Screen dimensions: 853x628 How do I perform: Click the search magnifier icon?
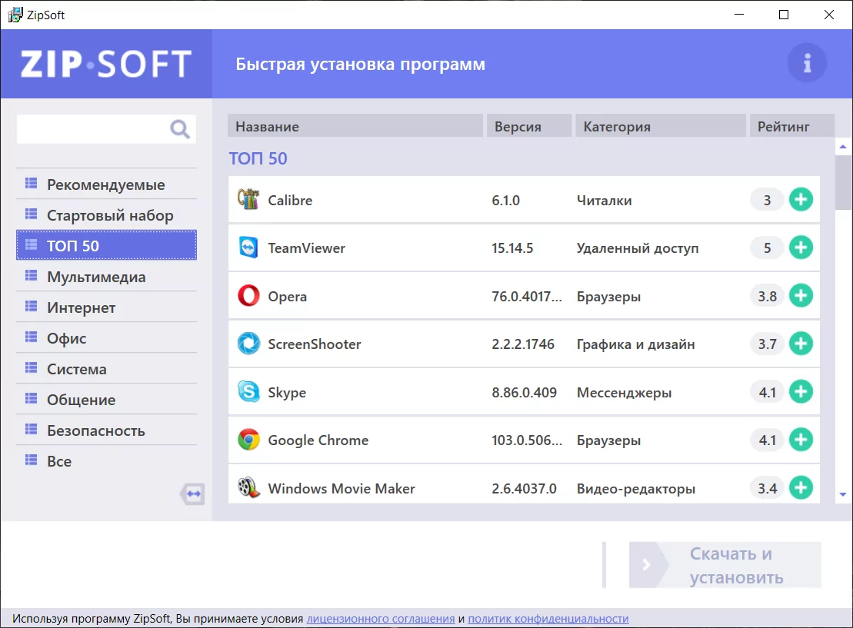pos(180,129)
